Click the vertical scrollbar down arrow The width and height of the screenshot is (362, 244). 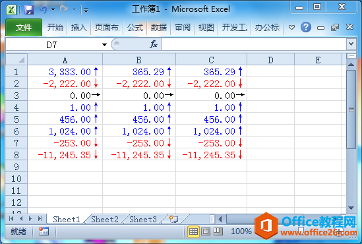point(351,208)
